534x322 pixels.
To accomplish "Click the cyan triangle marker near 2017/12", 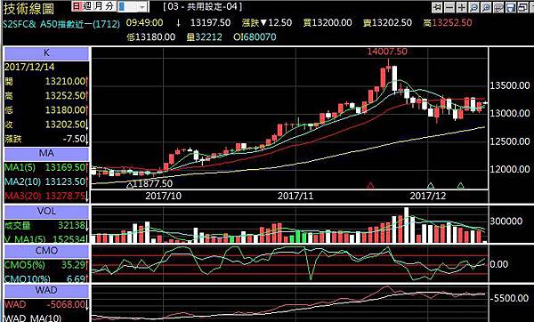I will pyautogui.click(x=431, y=186).
